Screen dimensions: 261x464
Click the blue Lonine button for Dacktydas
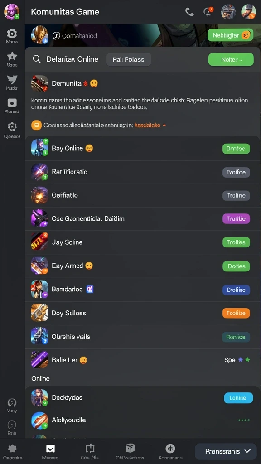click(238, 398)
